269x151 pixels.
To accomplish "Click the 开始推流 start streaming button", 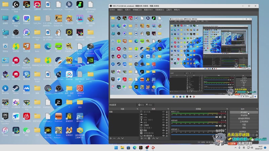I will coord(243,112).
